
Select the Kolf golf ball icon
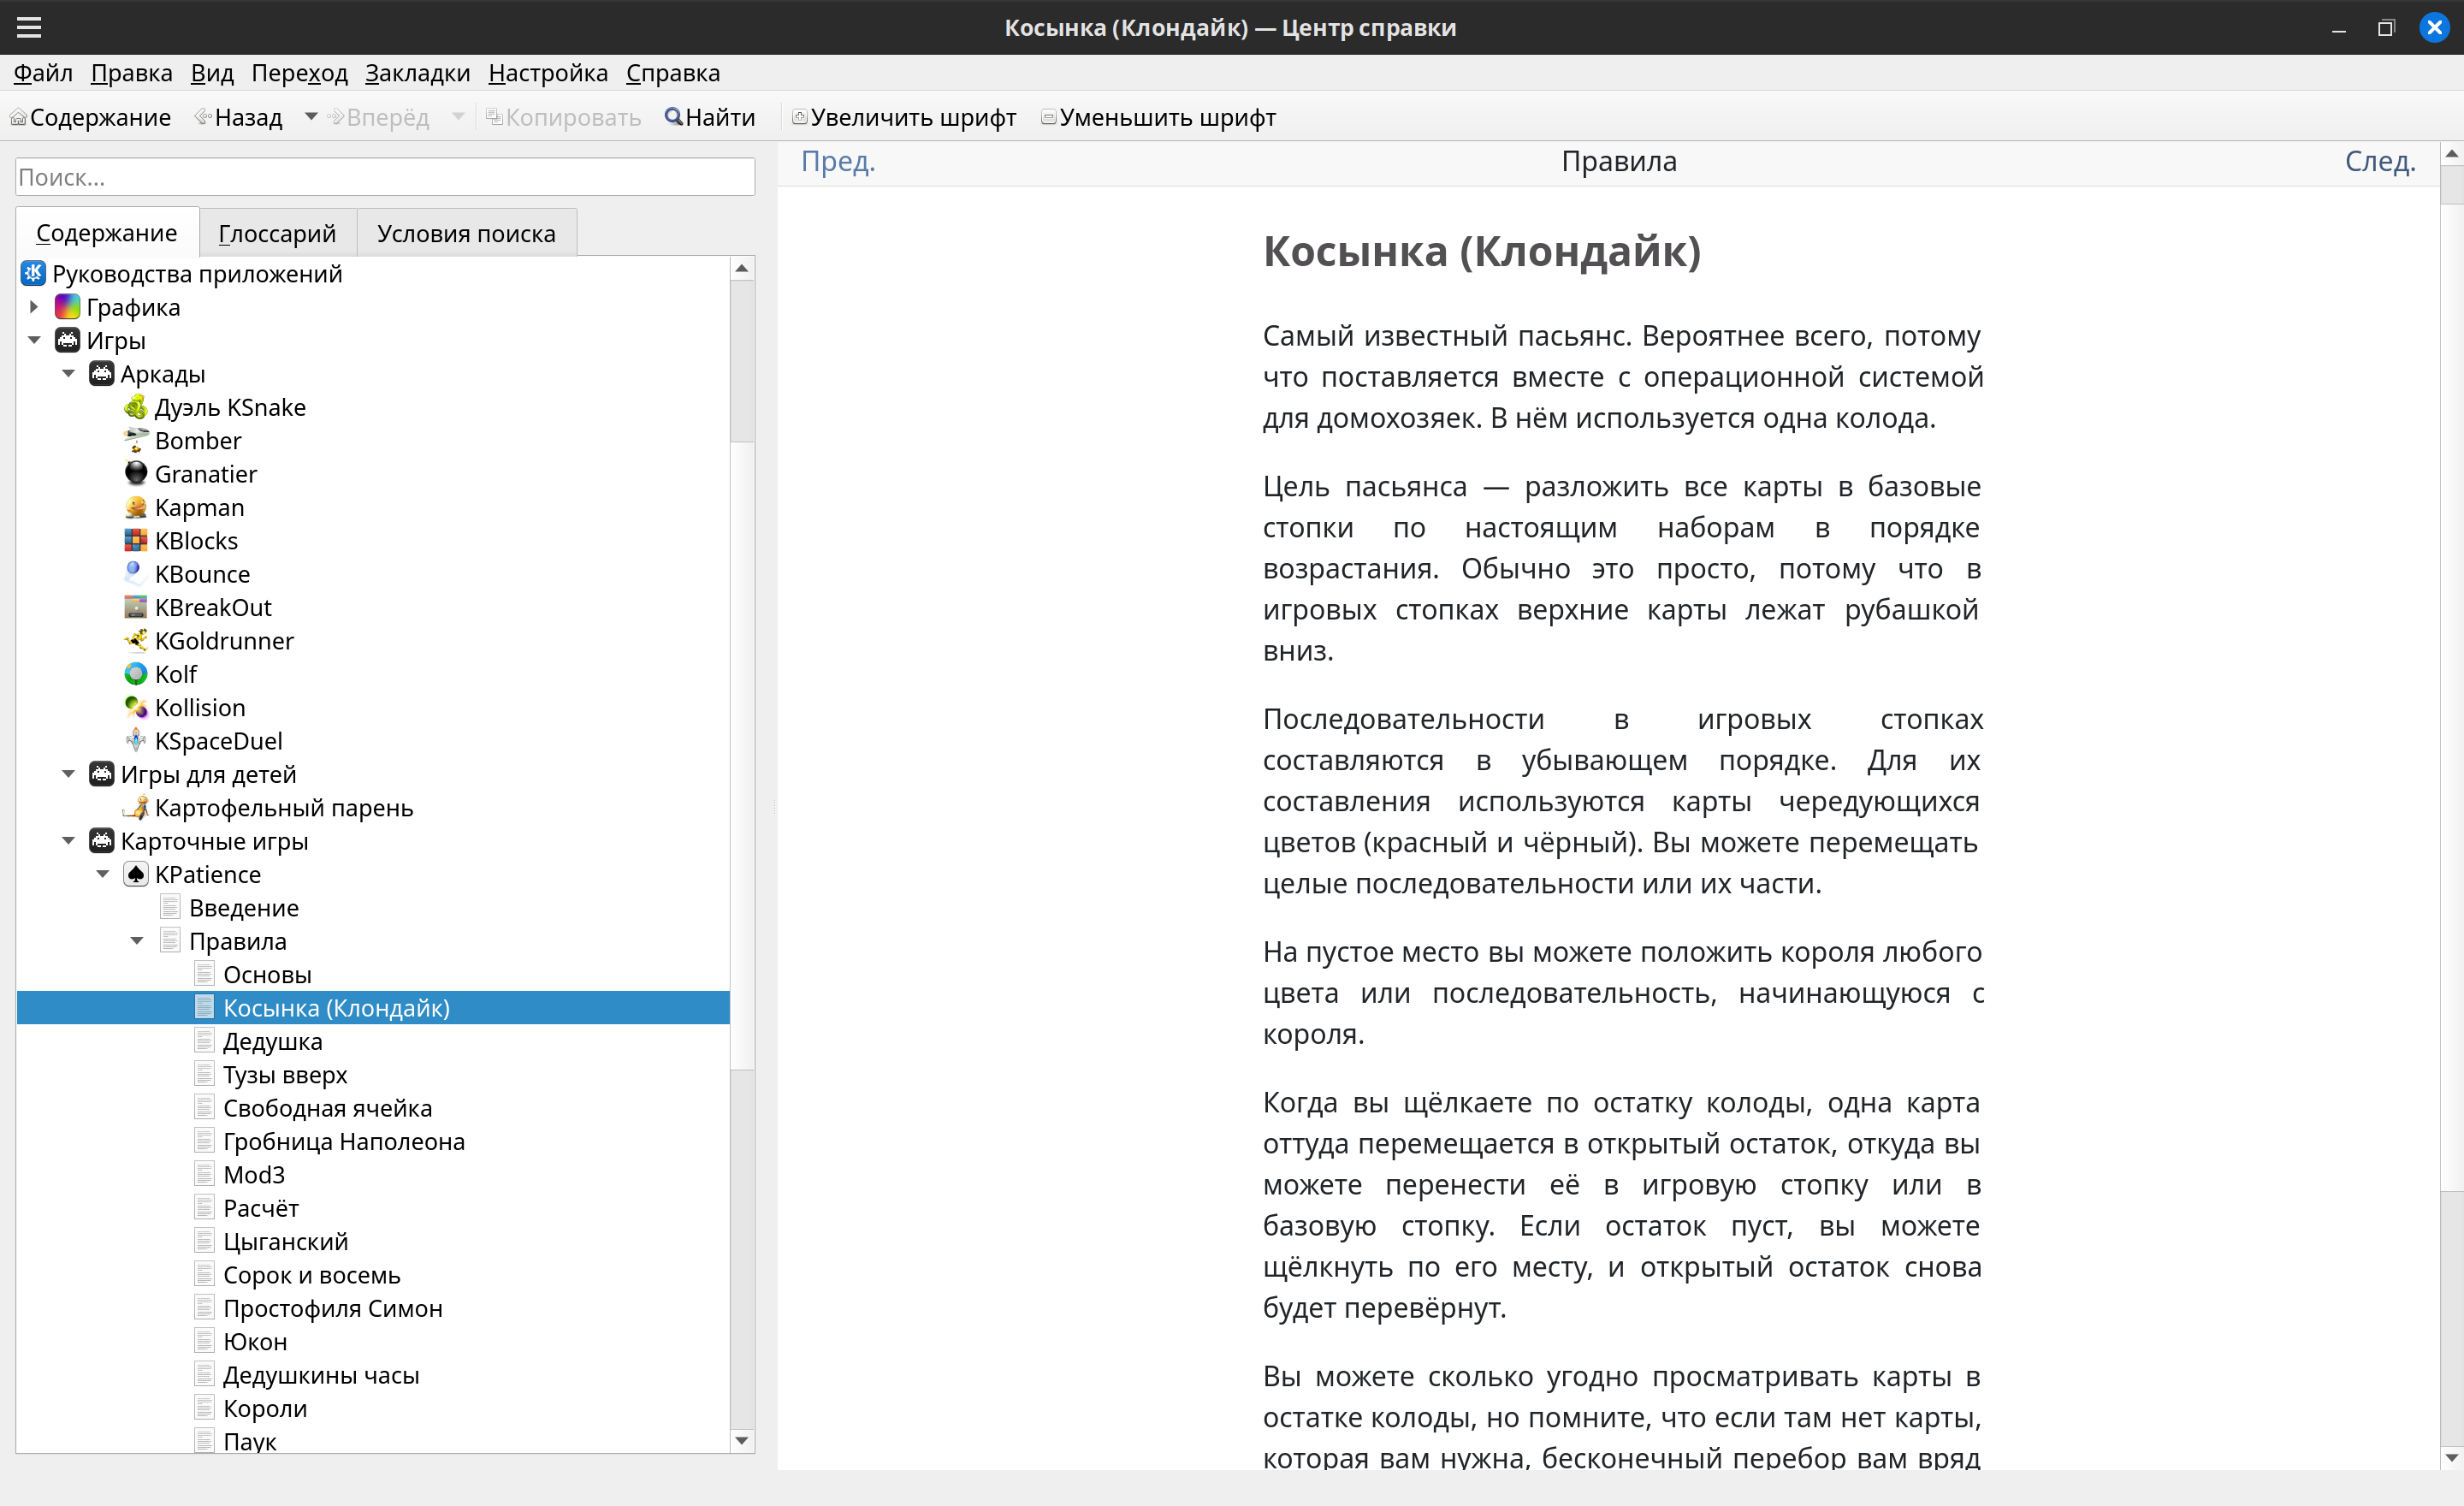point(136,674)
